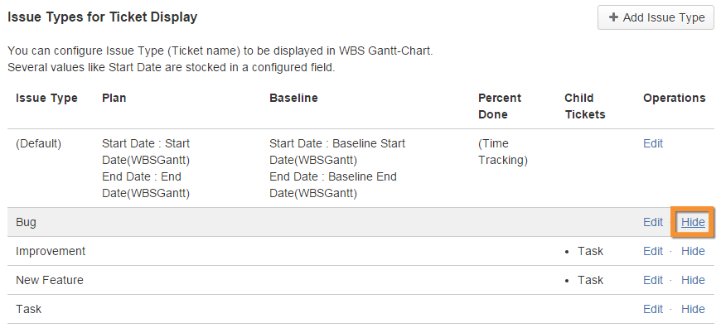This screenshot has height=328, width=721.
Task: Select the Baseline column header
Action: point(293,99)
